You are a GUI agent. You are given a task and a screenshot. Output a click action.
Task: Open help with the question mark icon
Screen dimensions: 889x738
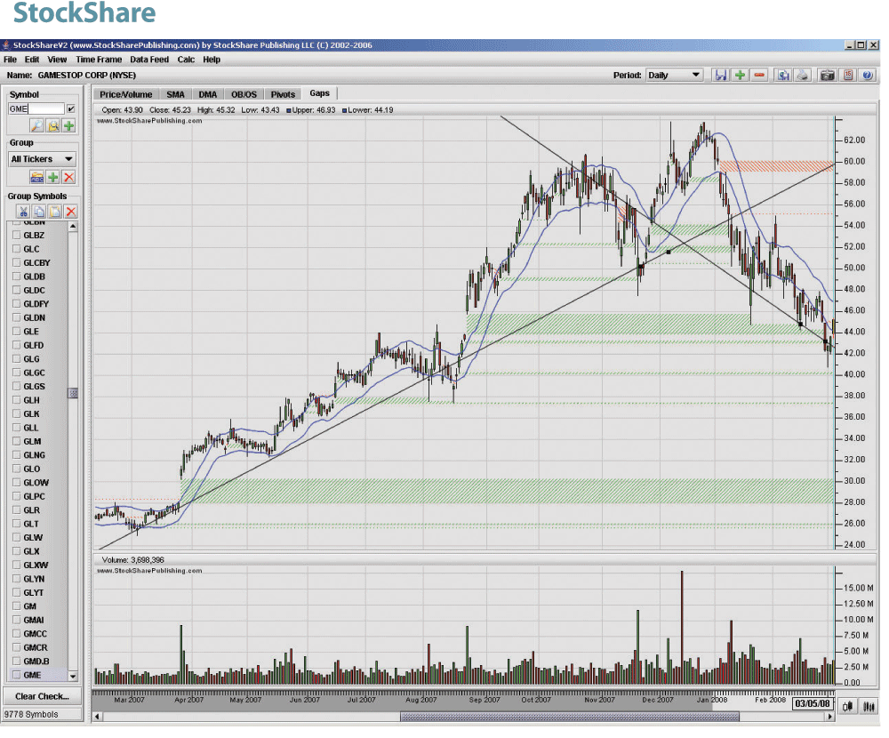(868, 76)
